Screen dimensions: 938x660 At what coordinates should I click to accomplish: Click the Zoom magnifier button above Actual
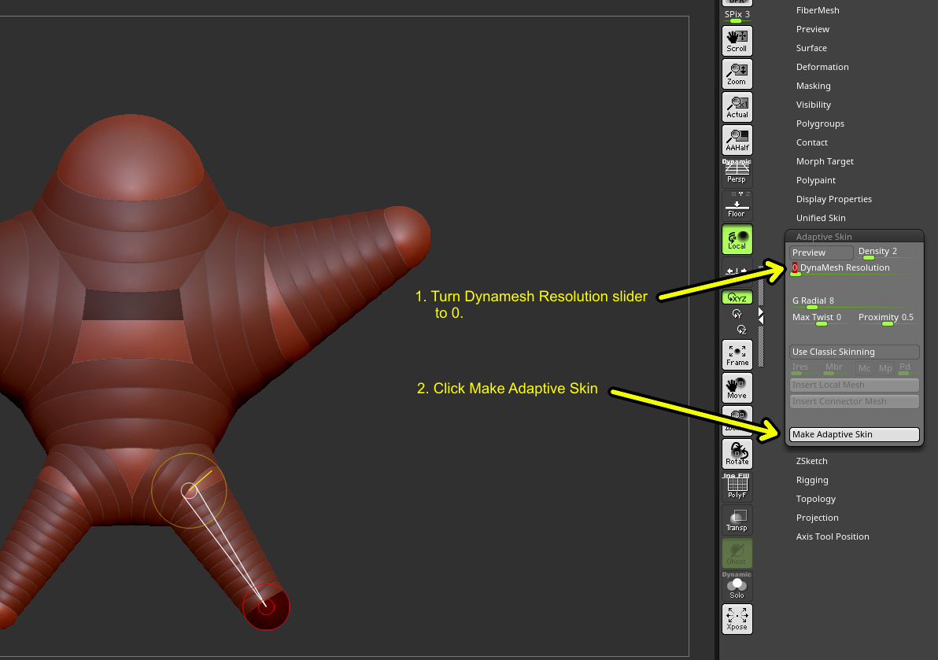point(737,73)
